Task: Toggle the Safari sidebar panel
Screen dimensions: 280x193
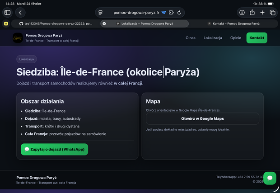Action: (x=7, y=13)
